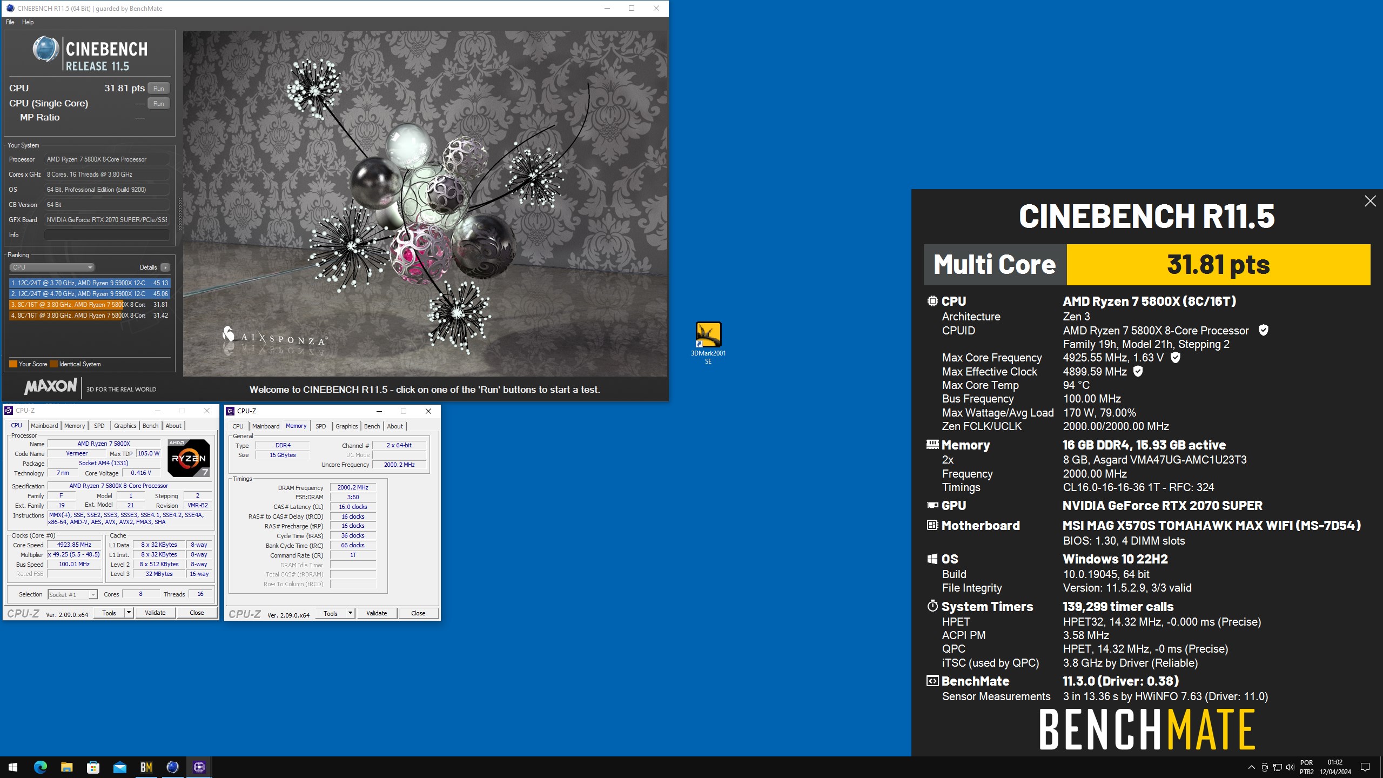The image size is (1383, 778).
Task: Run the CPU multi-core benchmark
Action: coord(158,88)
